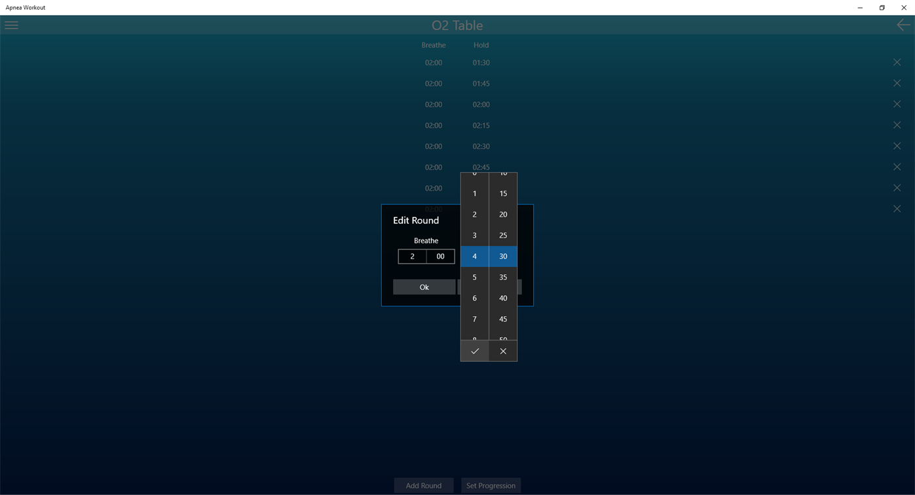The height and width of the screenshot is (495, 915).
Task: Remove the last round in the table
Action: (x=897, y=208)
